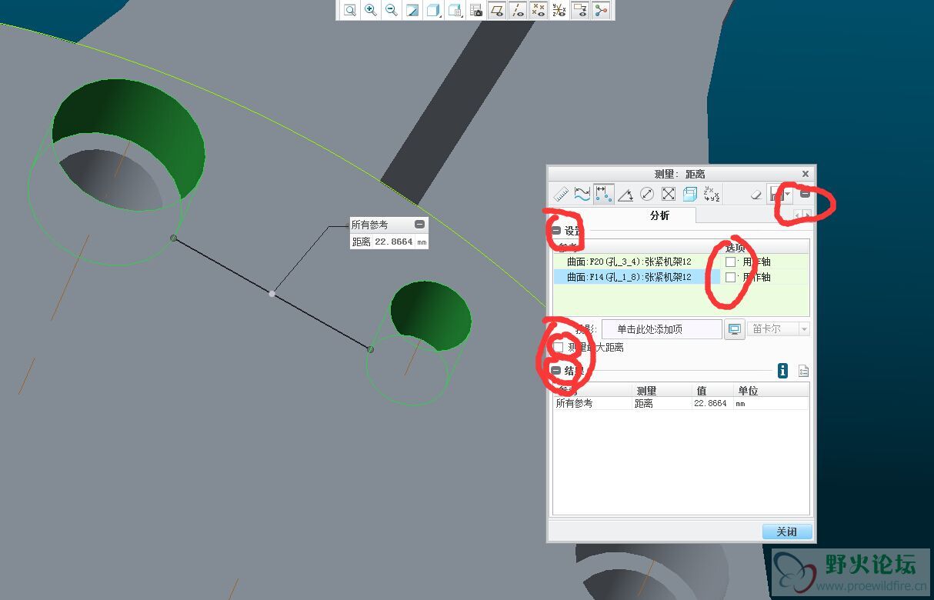Click the eraser clear selections icon
Image resolution: width=934 pixels, height=600 pixels.
(756, 195)
